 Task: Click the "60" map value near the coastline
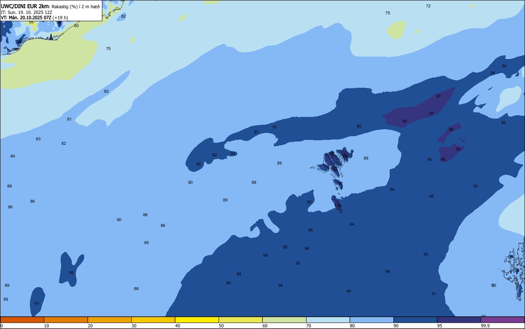click(x=76, y=26)
